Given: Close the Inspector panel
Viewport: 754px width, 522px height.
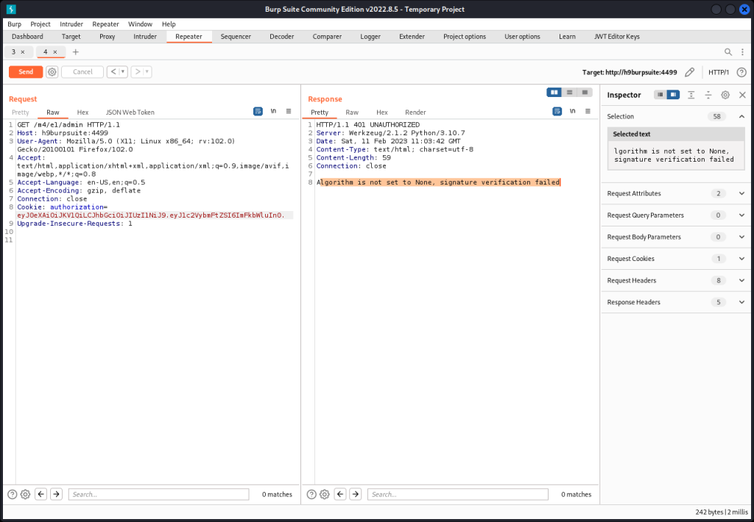Looking at the screenshot, I should (x=742, y=95).
